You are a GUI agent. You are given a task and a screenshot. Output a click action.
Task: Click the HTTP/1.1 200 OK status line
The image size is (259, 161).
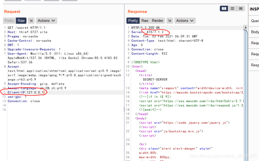point(146,28)
